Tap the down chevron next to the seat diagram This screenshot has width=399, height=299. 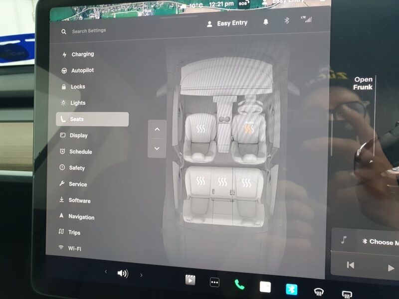(x=157, y=148)
